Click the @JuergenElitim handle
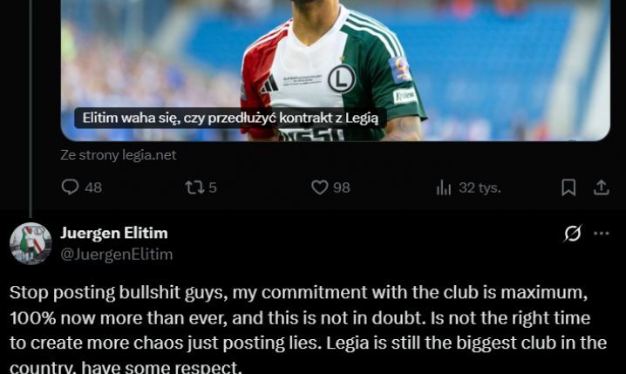 [x=116, y=254]
